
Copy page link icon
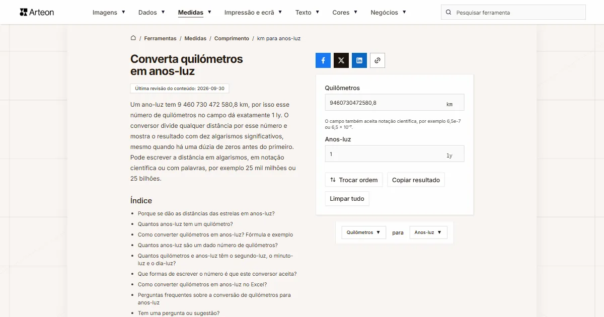[x=377, y=60]
